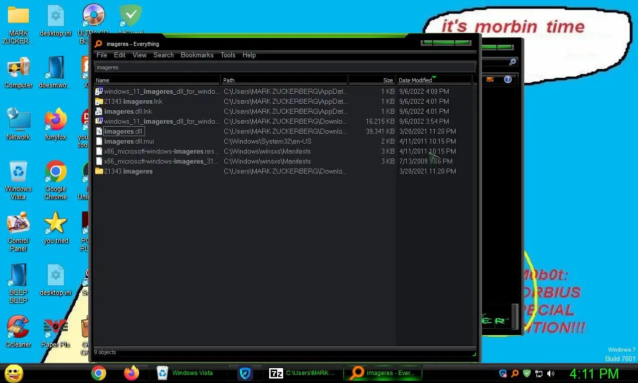Select the Control Panel desktop icon
This screenshot has width=638, height=383.
coord(18,232)
